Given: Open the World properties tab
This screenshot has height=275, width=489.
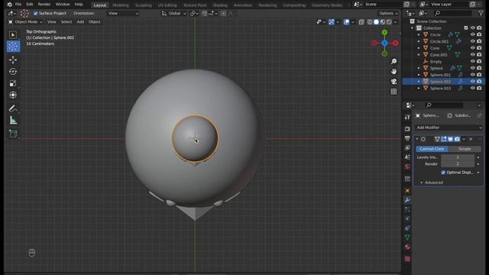Looking at the screenshot, I should [x=407, y=167].
